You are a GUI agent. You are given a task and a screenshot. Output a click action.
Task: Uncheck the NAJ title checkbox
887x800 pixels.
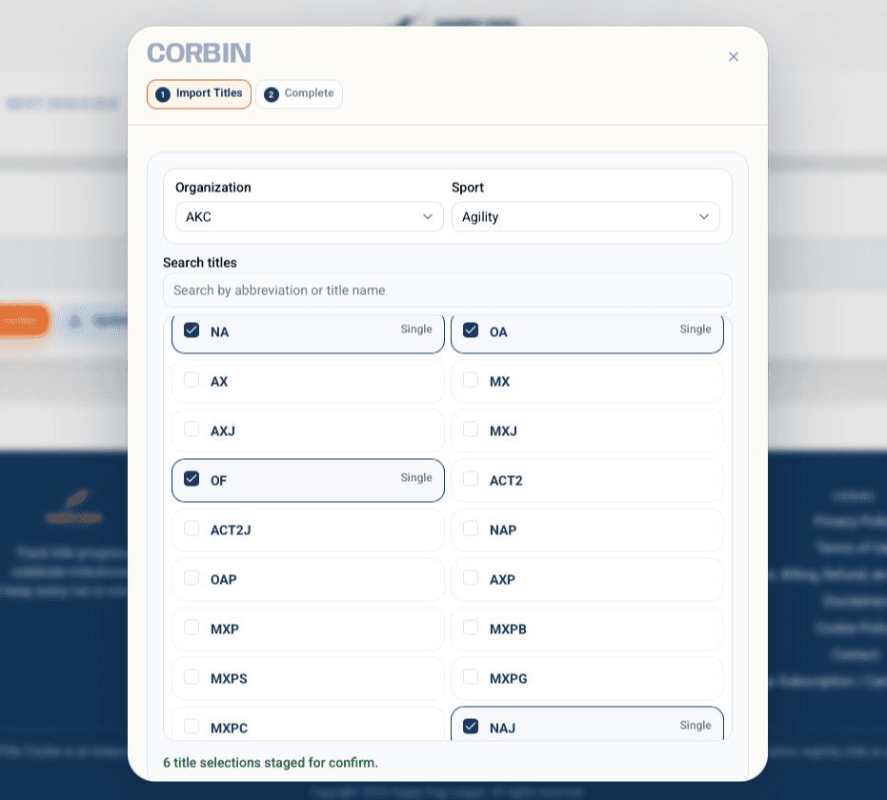[x=471, y=727]
